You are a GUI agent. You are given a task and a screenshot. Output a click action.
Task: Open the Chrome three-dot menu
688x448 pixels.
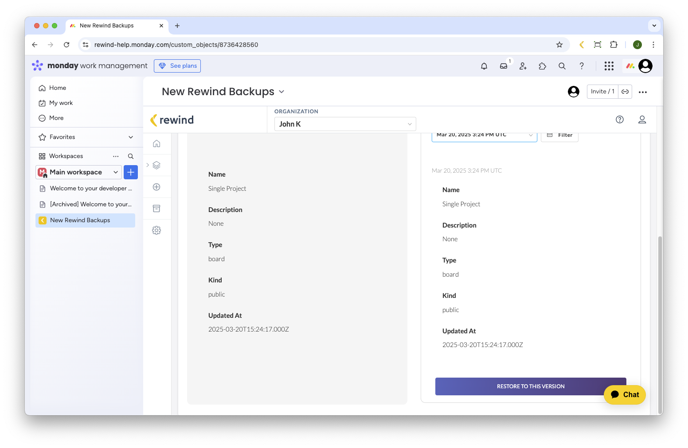pyautogui.click(x=653, y=45)
